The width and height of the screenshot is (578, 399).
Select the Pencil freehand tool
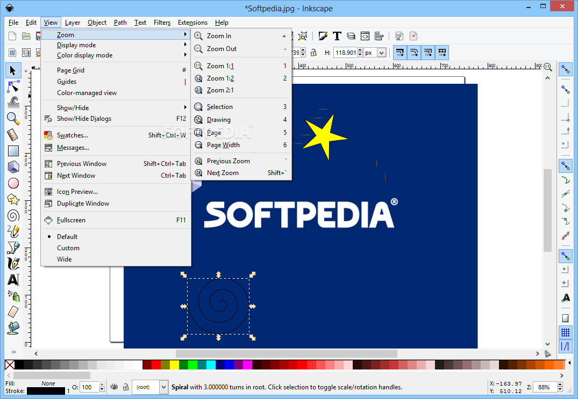[13, 231]
